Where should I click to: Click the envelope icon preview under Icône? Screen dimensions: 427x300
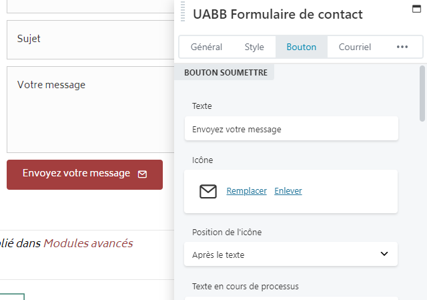[x=208, y=191]
